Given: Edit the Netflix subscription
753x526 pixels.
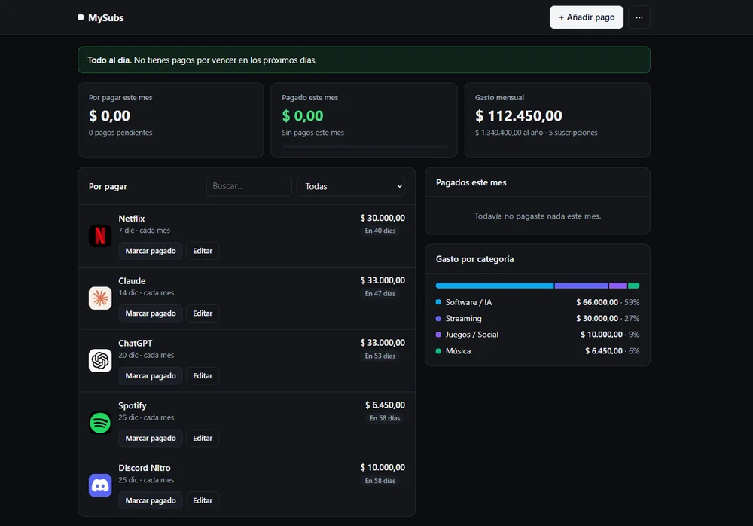Looking at the screenshot, I should (203, 251).
